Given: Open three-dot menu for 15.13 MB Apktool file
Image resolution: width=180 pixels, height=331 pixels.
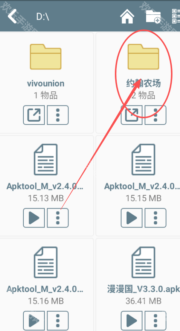Looking at the screenshot, I should pyautogui.click(x=58, y=218).
